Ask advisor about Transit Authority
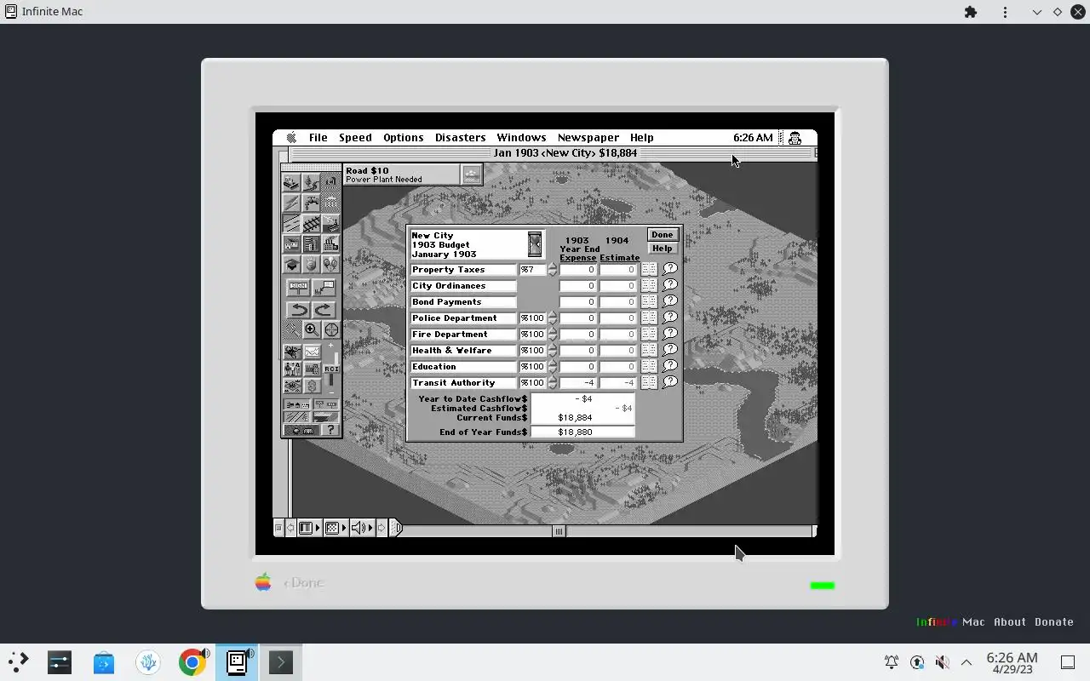 pyautogui.click(x=670, y=382)
